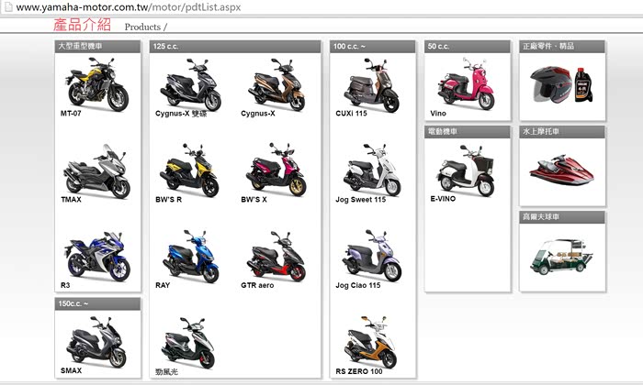The height and width of the screenshot is (385, 643).
Task: Click the RAY text label
Action: pos(163,285)
